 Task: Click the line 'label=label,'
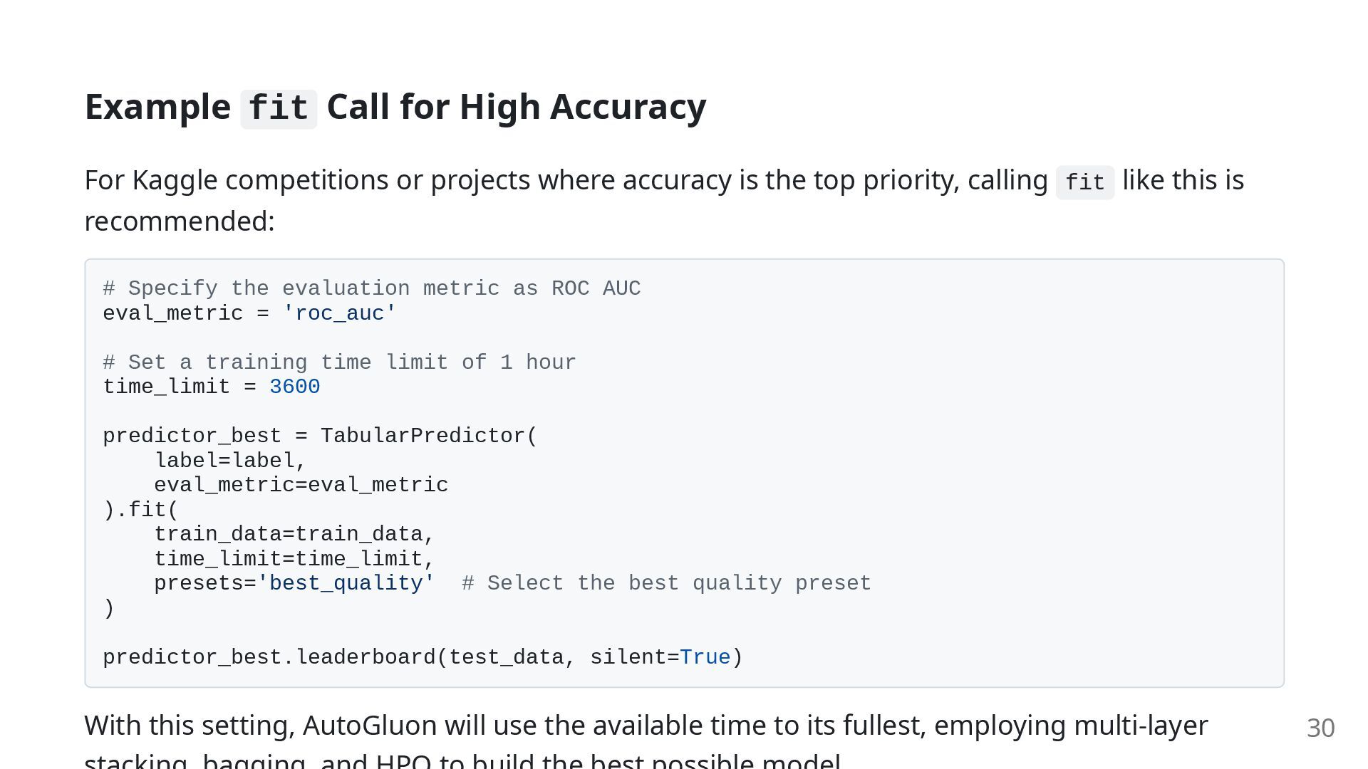coord(230,461)
